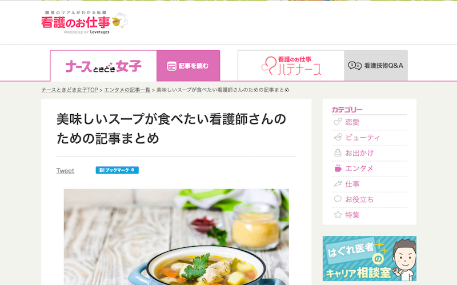The height and width of the screenshot is (285, 457).
Task: Click the calendar icon in 記事を読む
Action: (172, 66)
